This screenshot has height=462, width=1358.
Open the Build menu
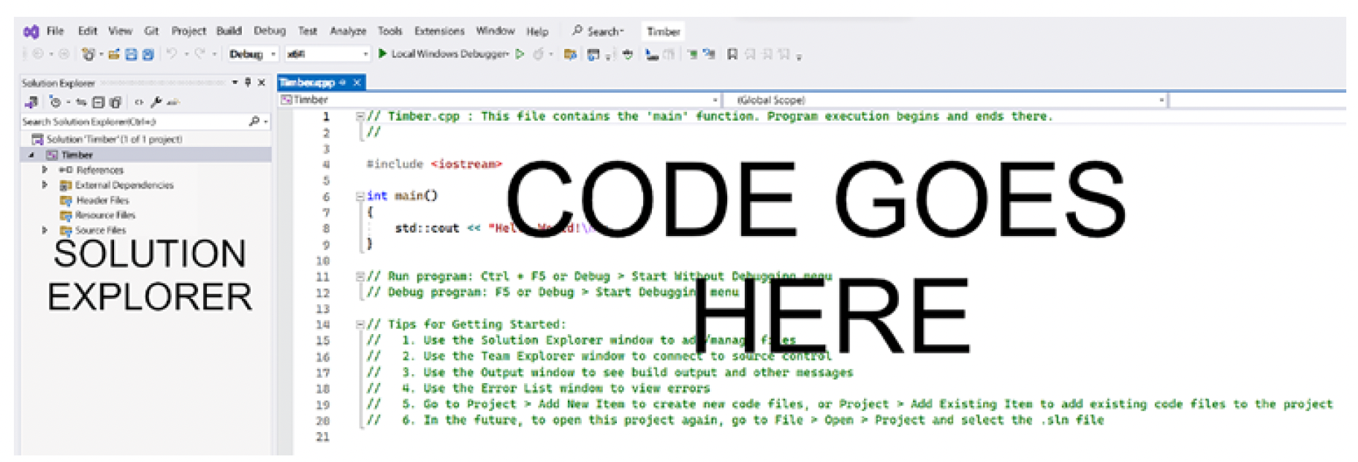point(229,31)
